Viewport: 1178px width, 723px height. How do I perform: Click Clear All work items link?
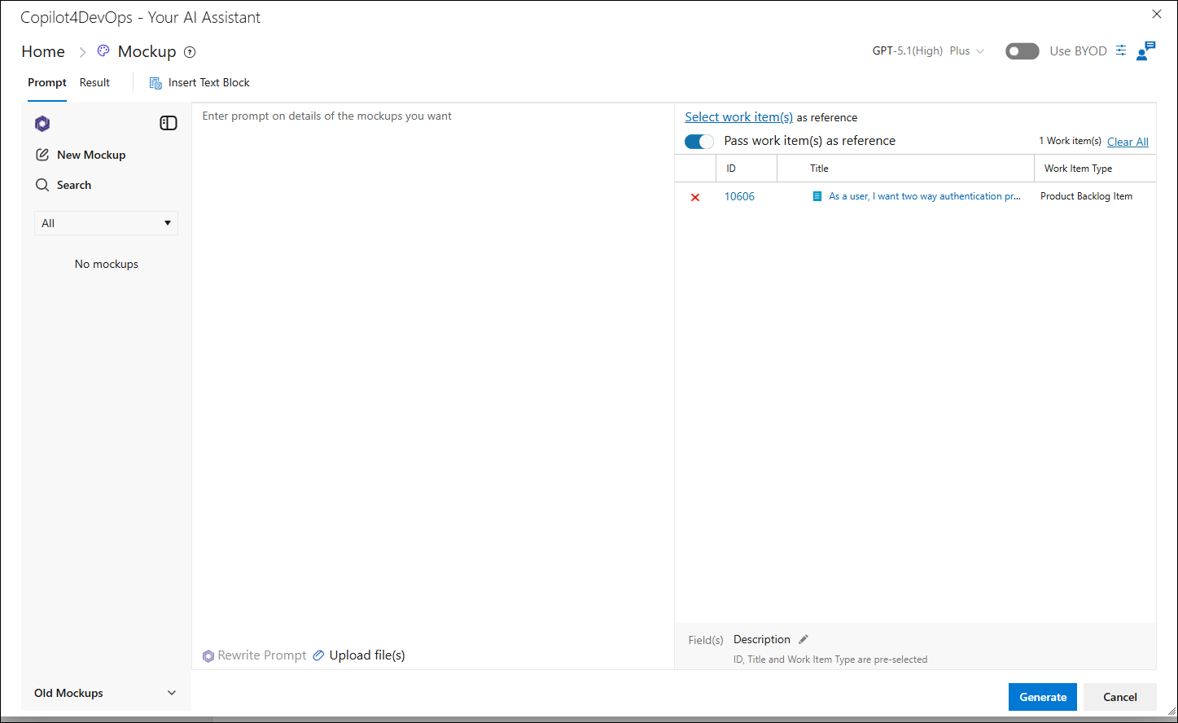1128,142
